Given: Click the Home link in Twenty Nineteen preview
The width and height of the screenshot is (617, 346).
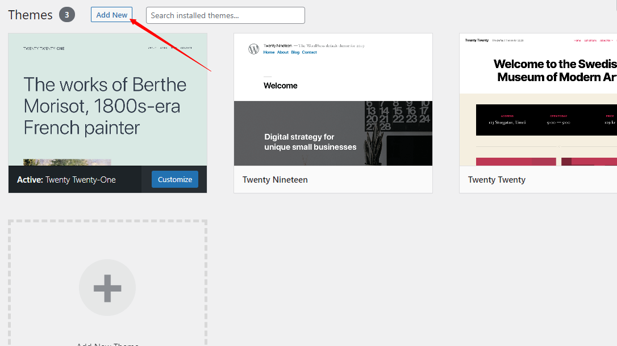Looking at the screenshot, I should 269,52.
